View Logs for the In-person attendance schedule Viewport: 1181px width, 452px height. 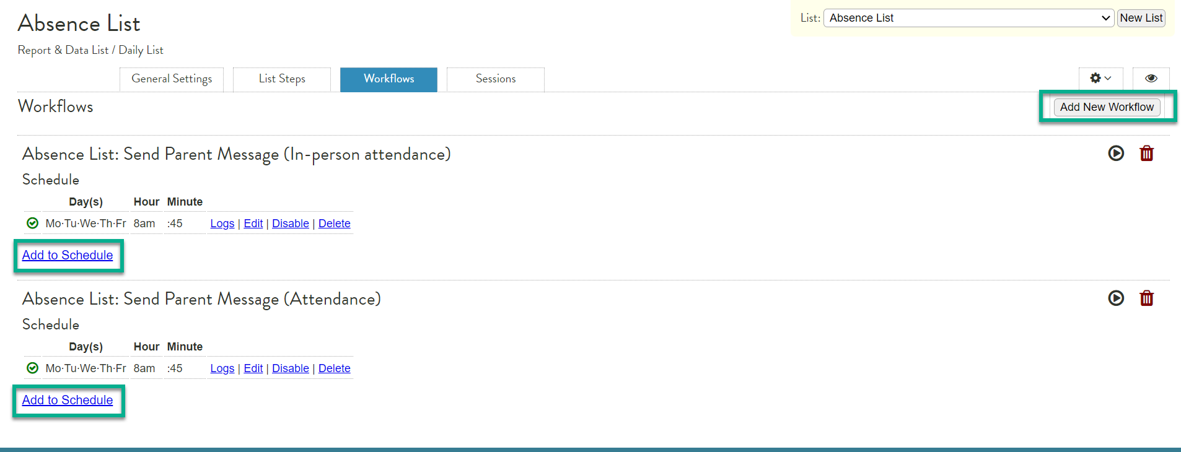[x=222, y=224]
